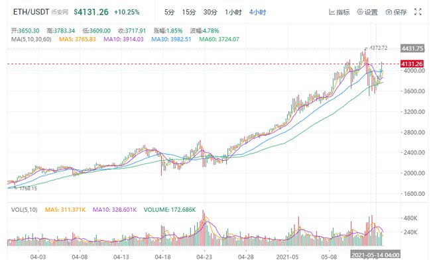The height and width of the screenshot is (260, 431).
Task: Select the 30分 timeframe
Action: [210, 13]
